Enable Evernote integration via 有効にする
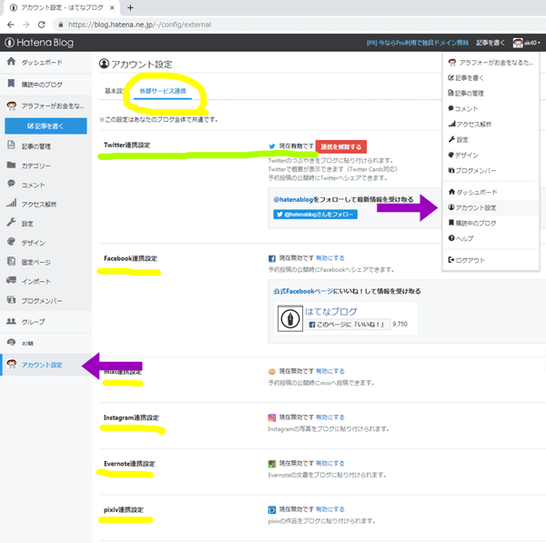The height and width of the screenshot is (543, 546). click(x=330, y=464)
